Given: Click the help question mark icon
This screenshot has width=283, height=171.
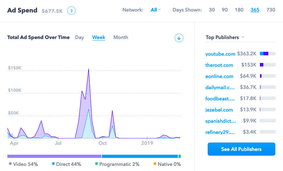Looking at the screenshot, I should [x=71, y=11].
